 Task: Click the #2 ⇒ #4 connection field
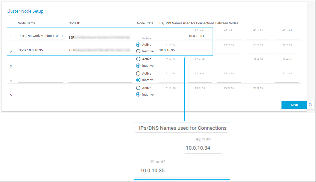(200, 80)
